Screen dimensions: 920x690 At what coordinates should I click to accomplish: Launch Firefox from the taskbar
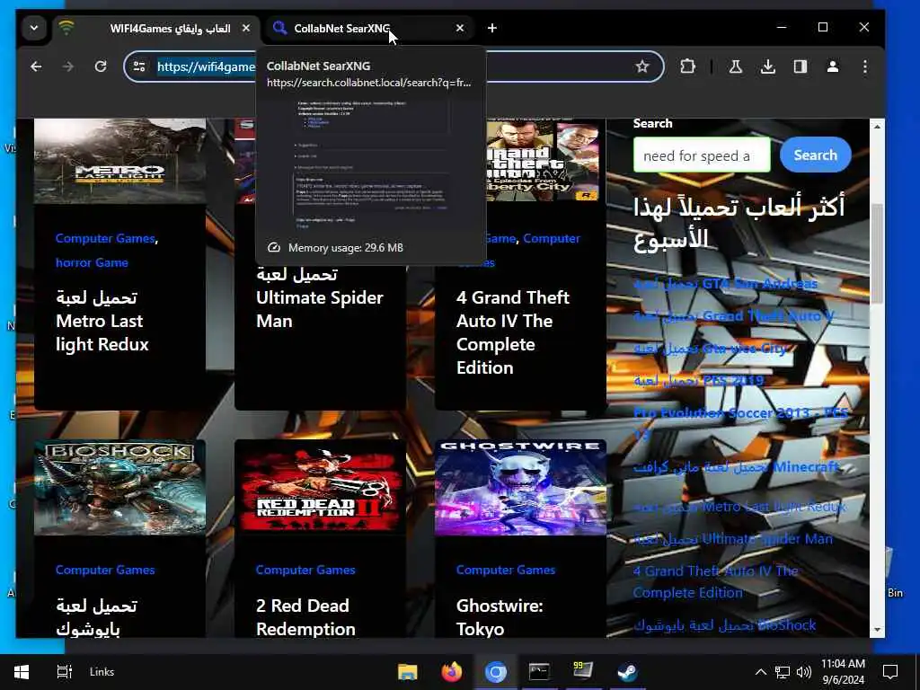(x=451, y=672)
